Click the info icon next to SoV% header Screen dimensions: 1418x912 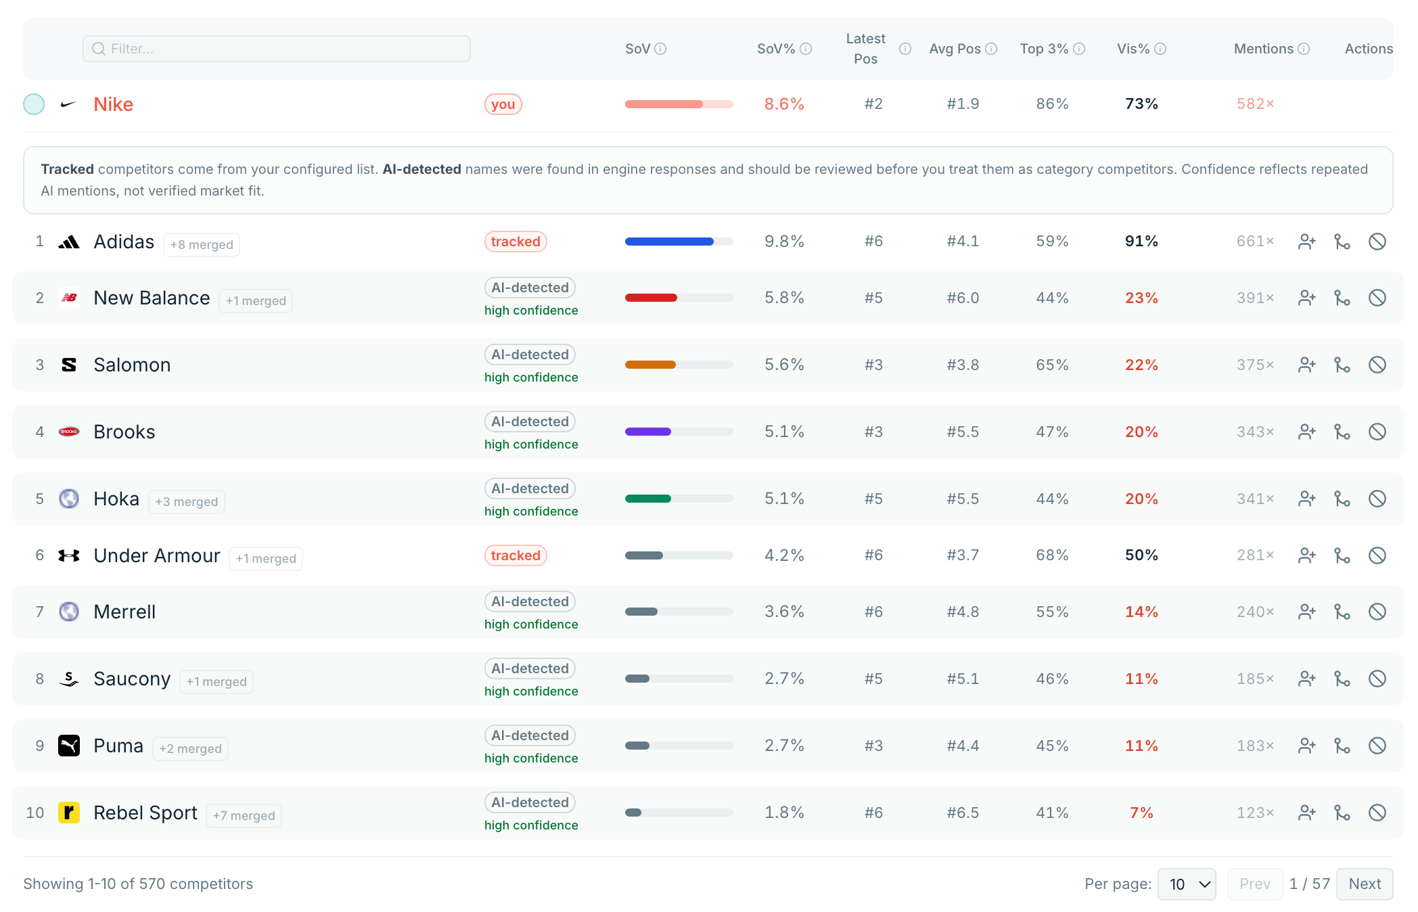coord(806,49)
